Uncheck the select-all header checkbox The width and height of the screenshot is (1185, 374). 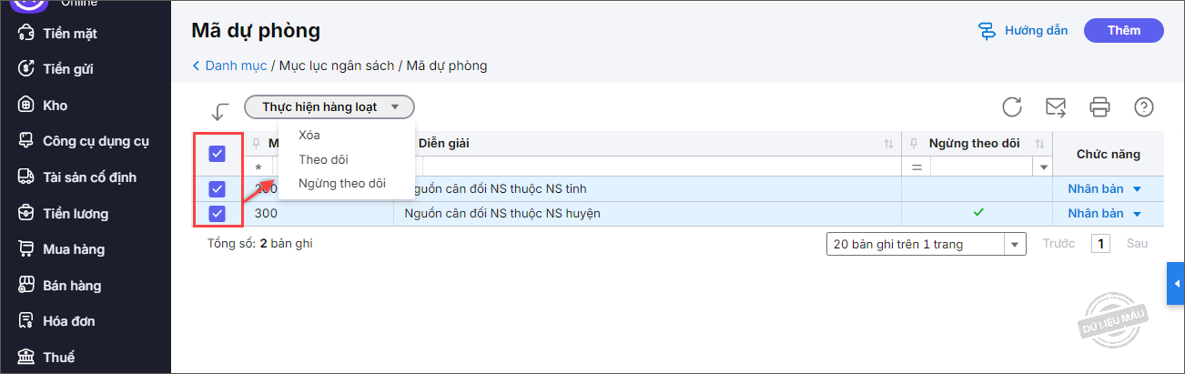tap(217, 154)
